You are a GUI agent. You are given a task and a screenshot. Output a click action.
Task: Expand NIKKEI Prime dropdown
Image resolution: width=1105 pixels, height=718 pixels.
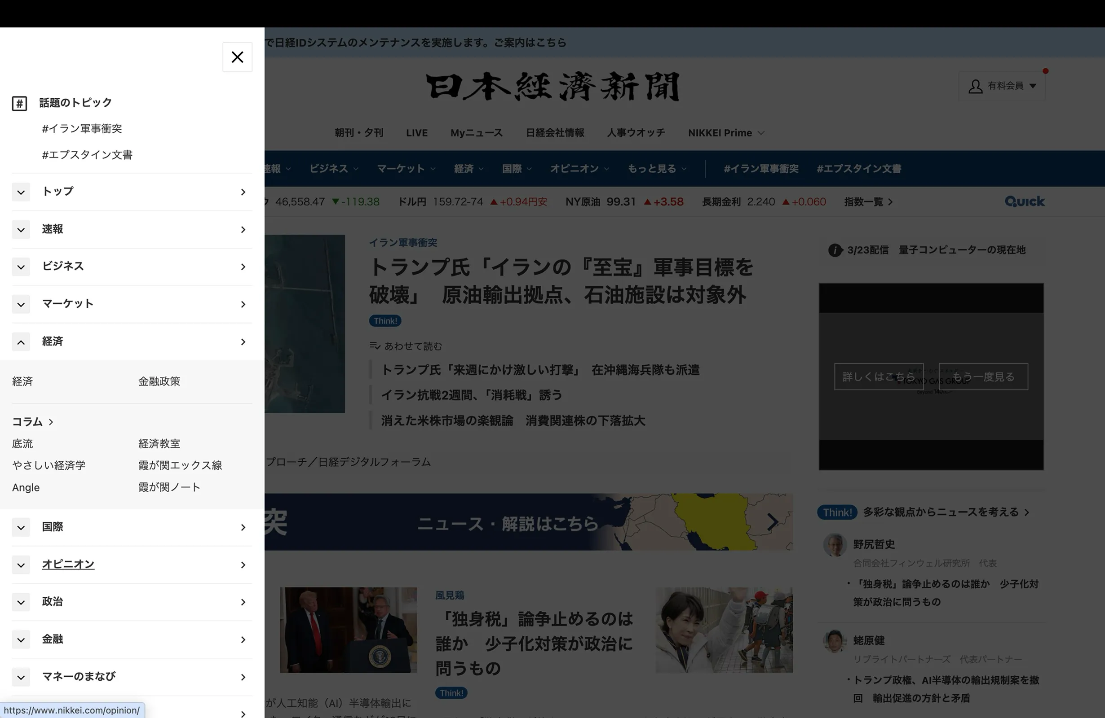726,133
